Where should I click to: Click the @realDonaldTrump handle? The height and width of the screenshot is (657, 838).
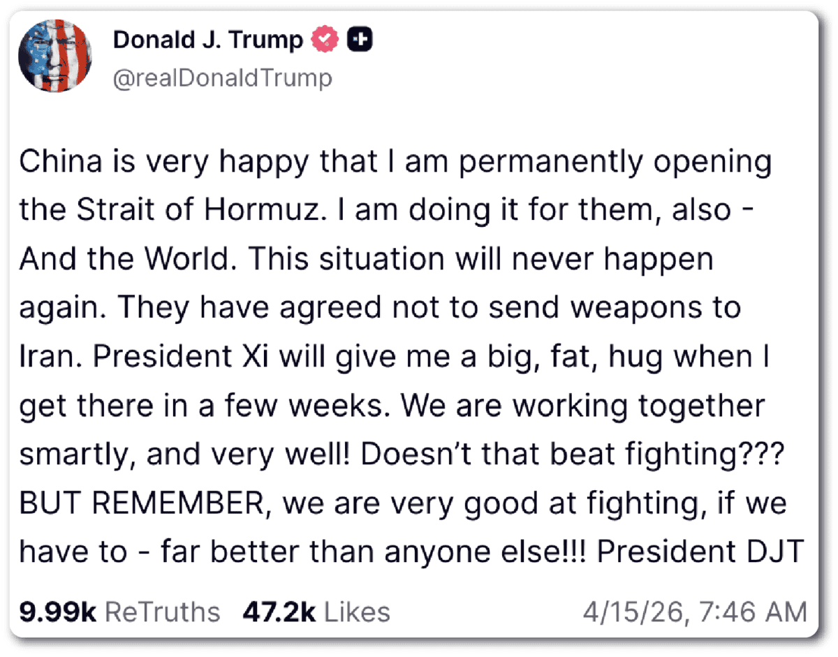click(222, 77)
